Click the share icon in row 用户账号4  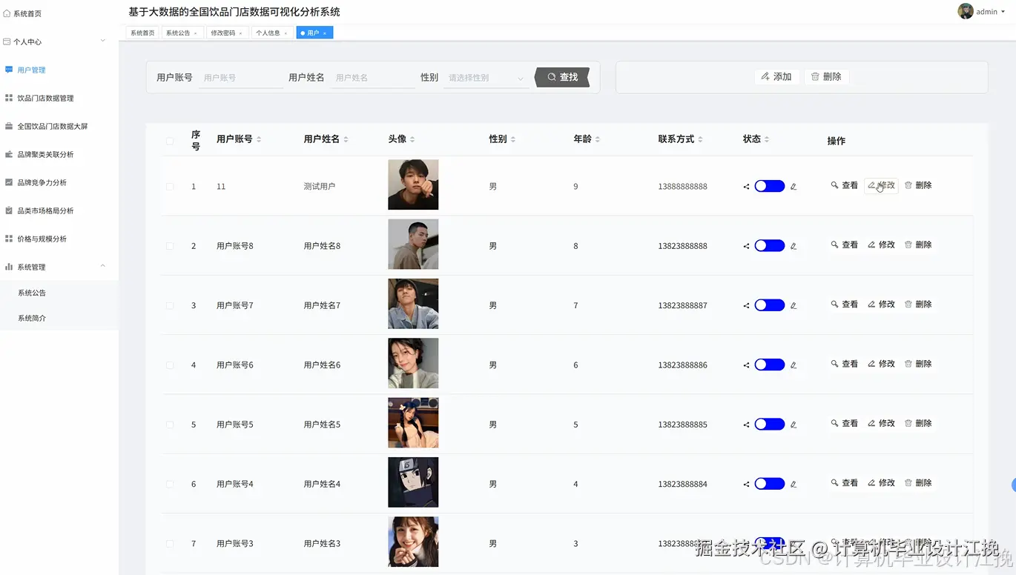(x=746, y=484)
